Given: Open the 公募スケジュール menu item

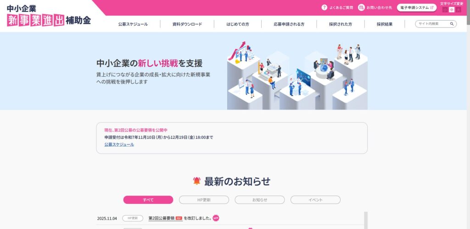Looking at the screenshot, I should 133,24.
